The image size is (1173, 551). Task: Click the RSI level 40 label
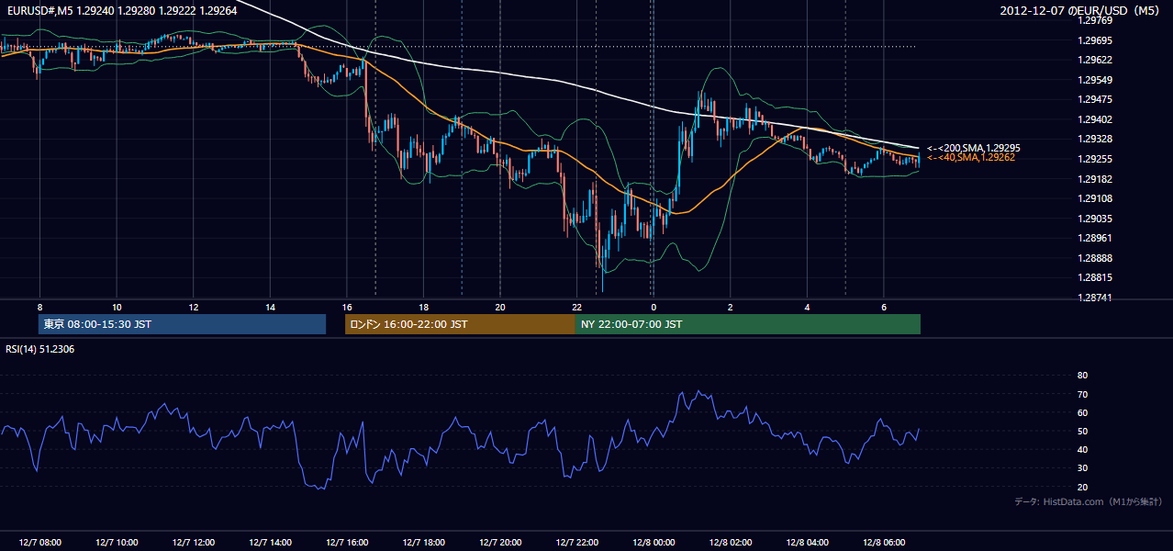pos(1082,450)
